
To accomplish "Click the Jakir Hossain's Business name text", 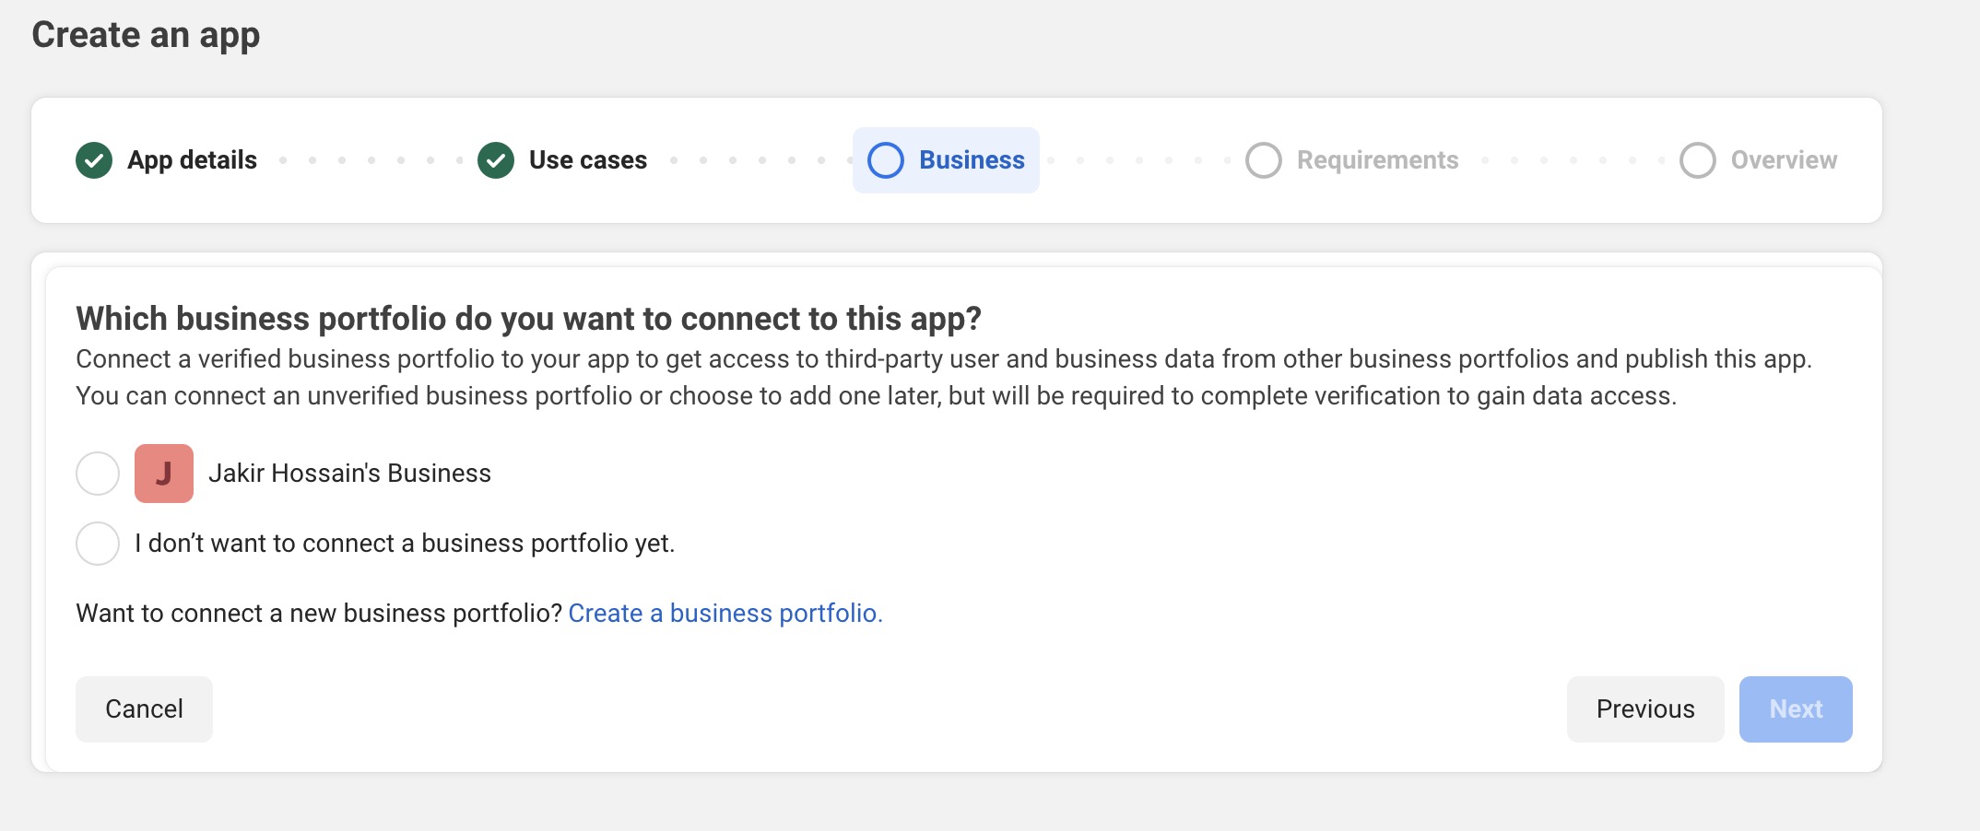I will tap(349, 474).
